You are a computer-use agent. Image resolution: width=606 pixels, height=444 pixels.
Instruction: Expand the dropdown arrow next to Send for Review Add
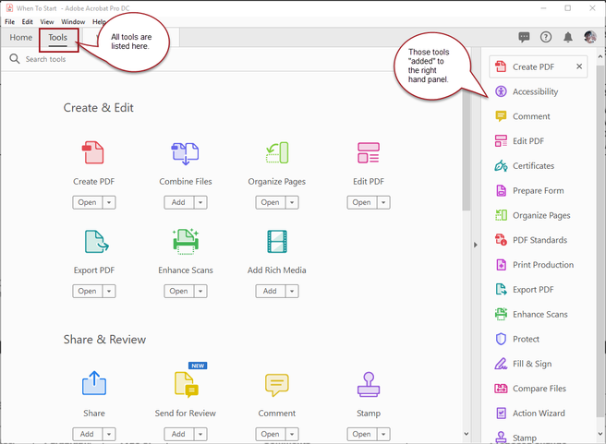pos(200,434)
